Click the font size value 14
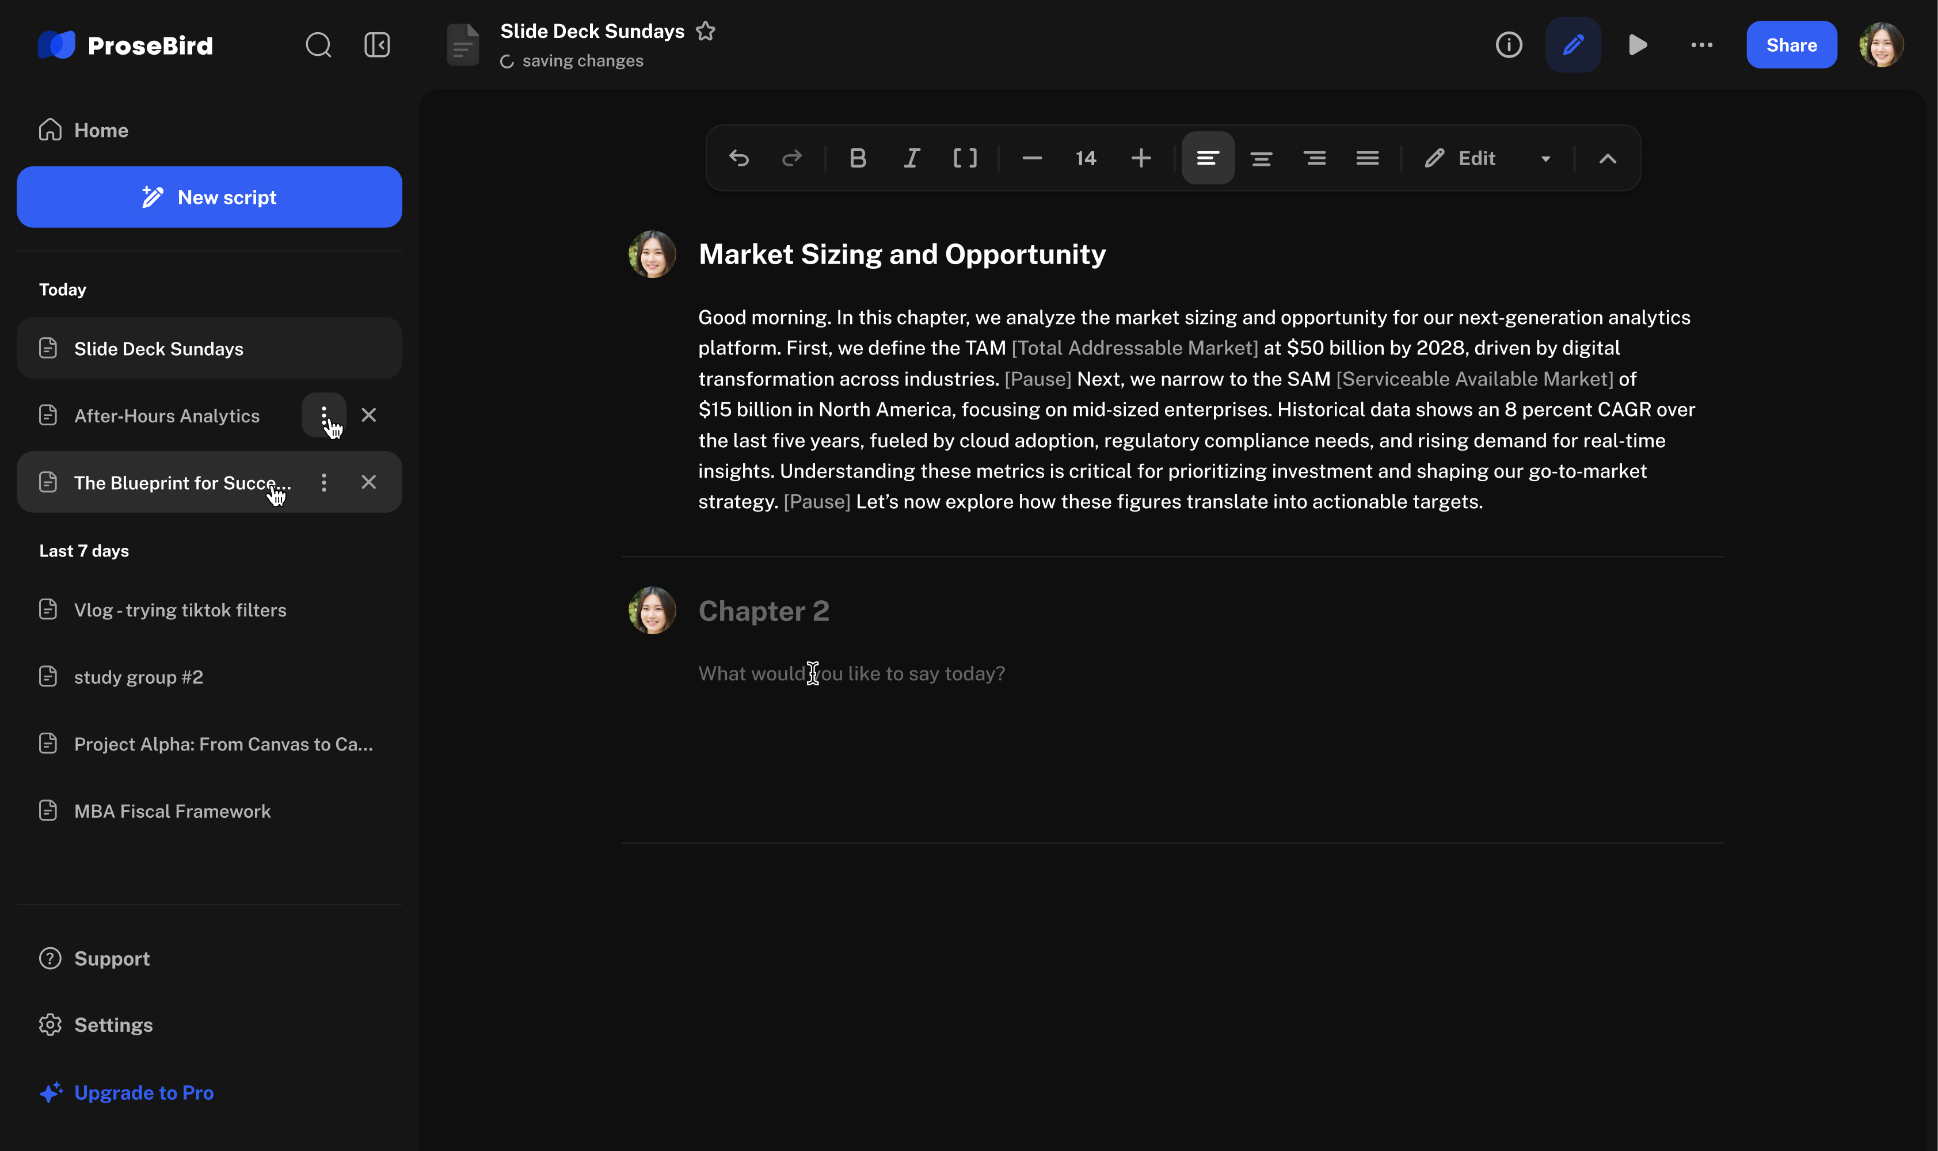 click(1086, 158)
